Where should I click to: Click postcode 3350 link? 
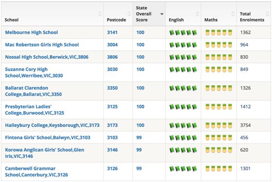pyautogui.click(x=112, y=88)
